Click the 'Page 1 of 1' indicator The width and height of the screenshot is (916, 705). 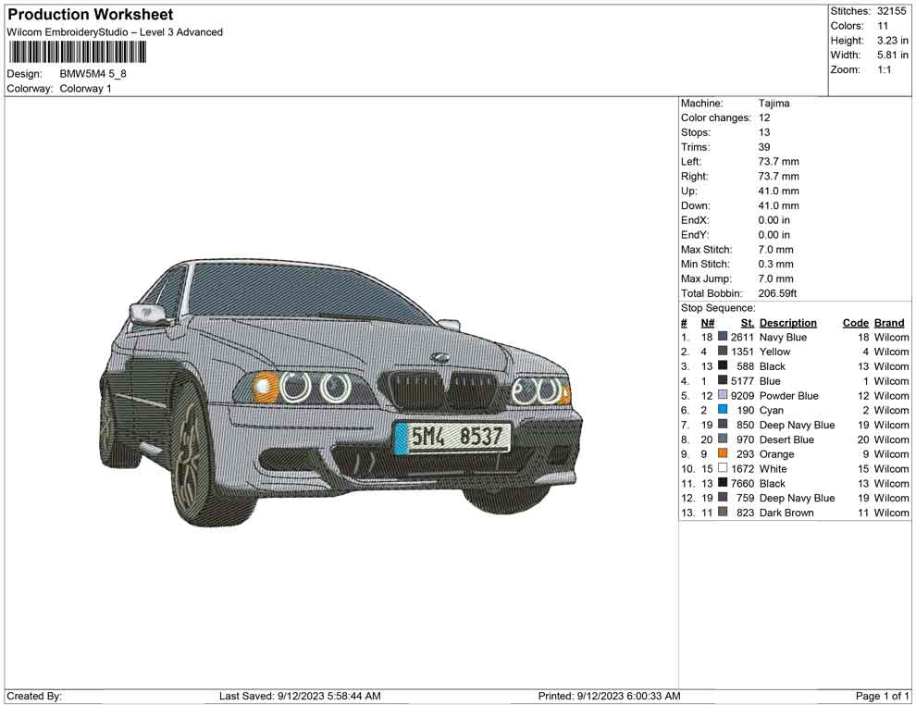point(882,696)
